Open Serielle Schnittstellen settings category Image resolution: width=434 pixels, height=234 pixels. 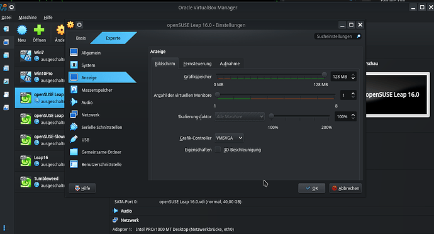(103, 127)
